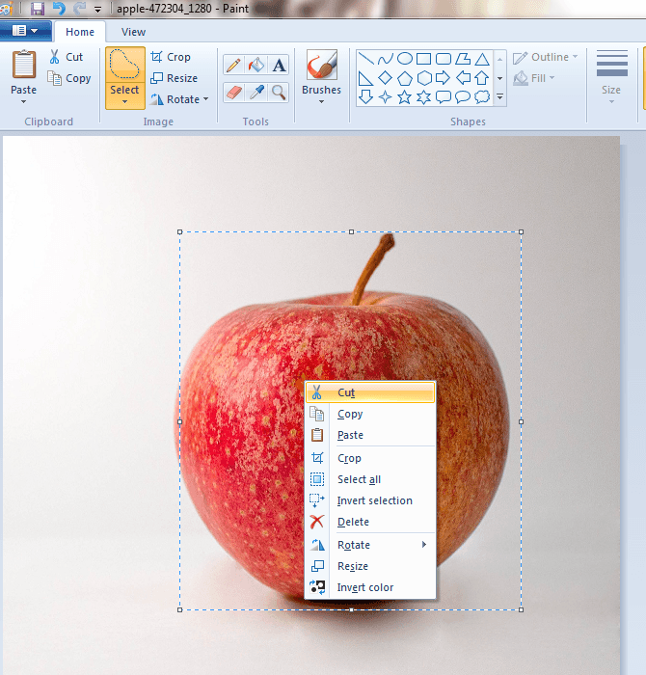Select the Color picker eyedropper tool
Viewport: 646px width, 675px height.
click(x=256, y=93)
